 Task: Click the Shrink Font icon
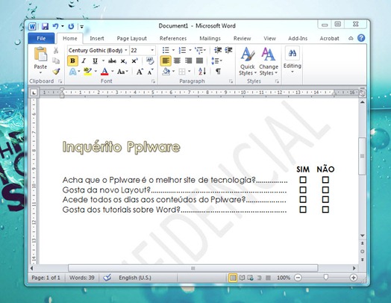[x=151, y=72]
